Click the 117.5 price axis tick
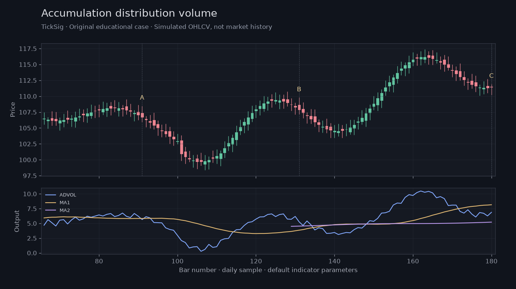The width and height of the screenshot is (516, 289). (28, 49)
